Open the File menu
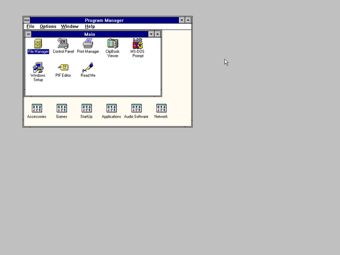This screenshot has height=255, width=340. 30,26
